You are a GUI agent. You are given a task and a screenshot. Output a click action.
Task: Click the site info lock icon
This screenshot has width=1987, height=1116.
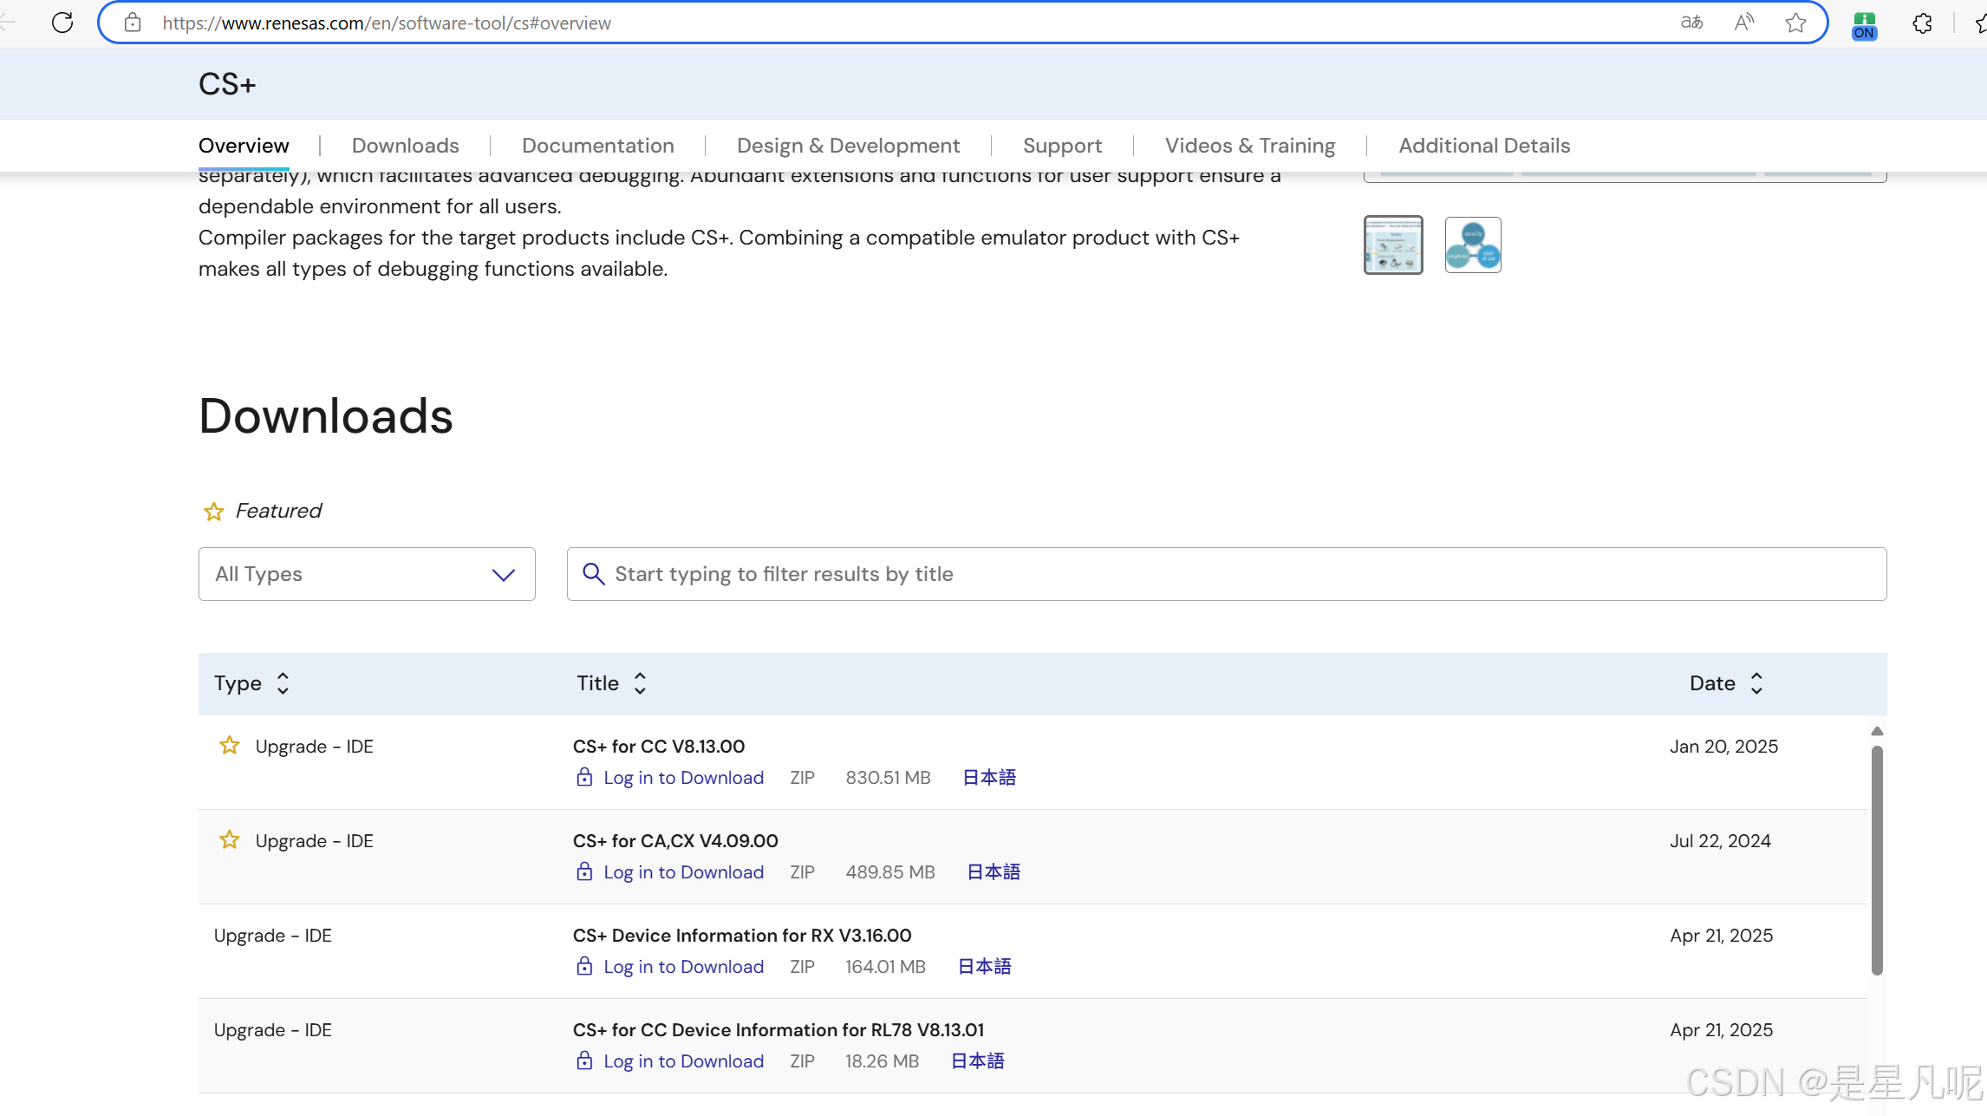pyautogui.click(x=133, y=23)
